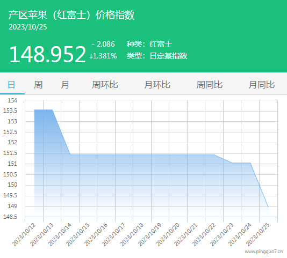Show the 周环比 chart tab
Viewport: 287px width, 258px height.
pos(105,85)
